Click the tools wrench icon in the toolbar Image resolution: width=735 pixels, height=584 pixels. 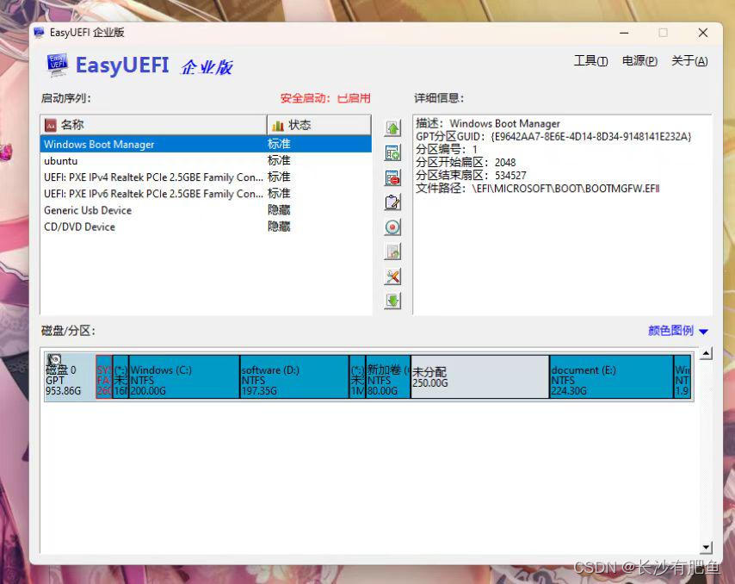pos(392,276)
